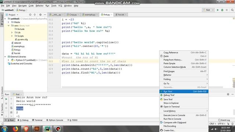Choose Copy Reference in context menu
The width and height of the screenshot is (235, 132).
click(x=184, y=52)
